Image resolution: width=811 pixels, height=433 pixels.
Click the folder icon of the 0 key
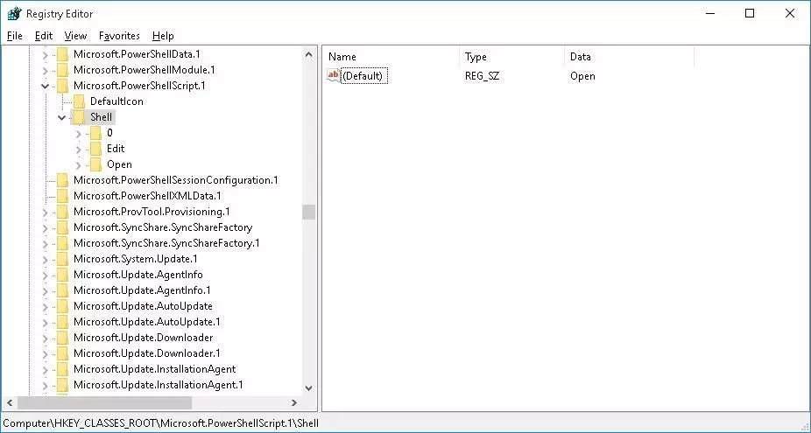(x=95, y=133)
